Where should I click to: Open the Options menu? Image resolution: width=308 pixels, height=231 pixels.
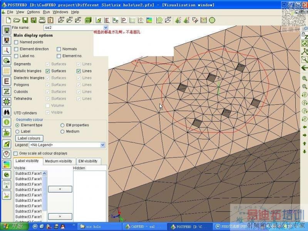point(33,12)
